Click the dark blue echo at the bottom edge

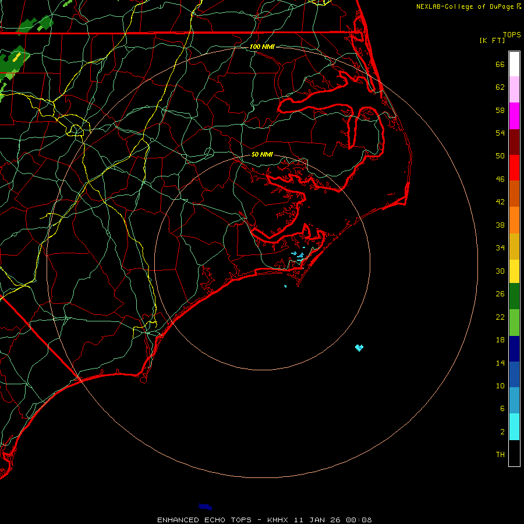coord(204,507)
